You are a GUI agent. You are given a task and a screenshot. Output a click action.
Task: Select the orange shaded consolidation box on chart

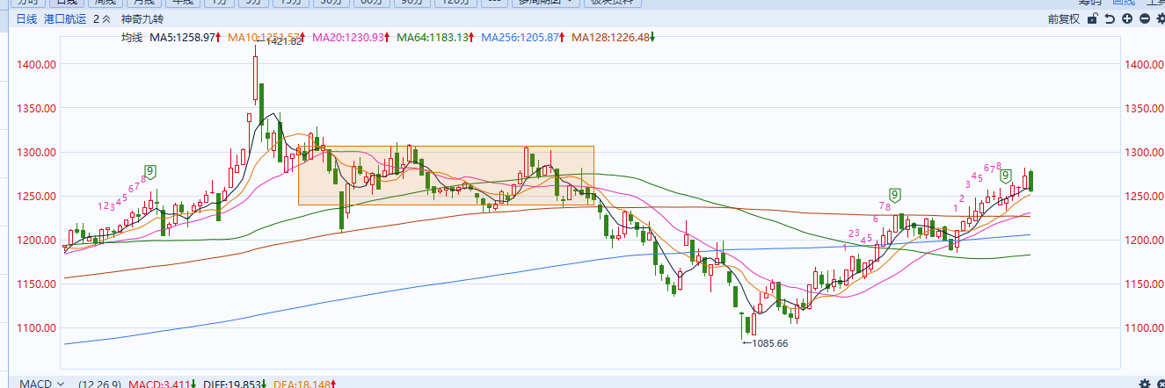447,176
